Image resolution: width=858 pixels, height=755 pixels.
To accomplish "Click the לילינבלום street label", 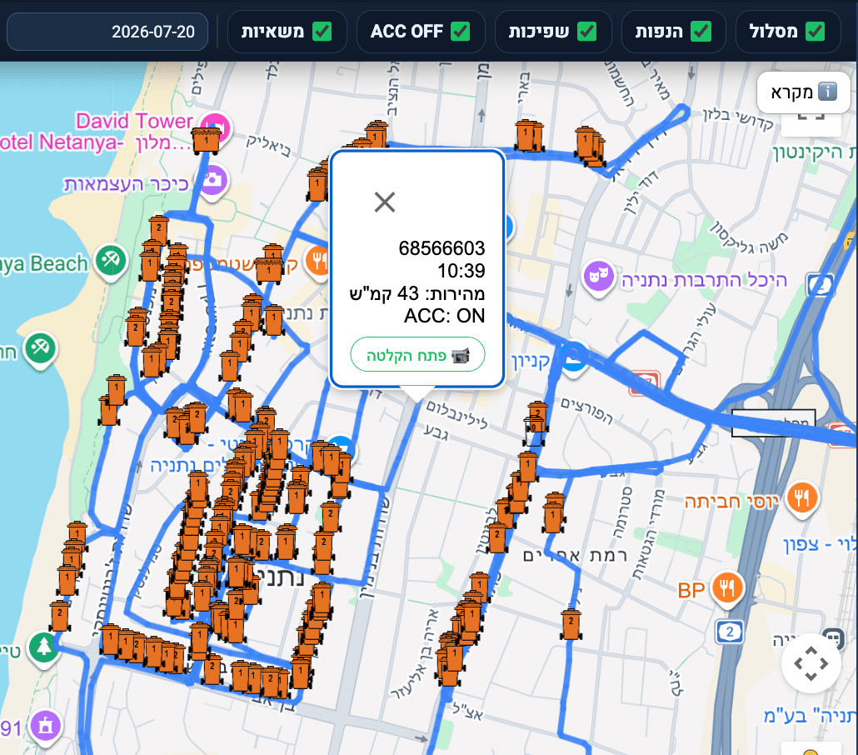I will click(x=456, y=414).
